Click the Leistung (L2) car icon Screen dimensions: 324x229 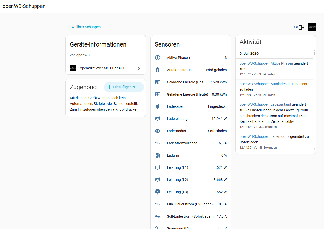coord(158,180)
